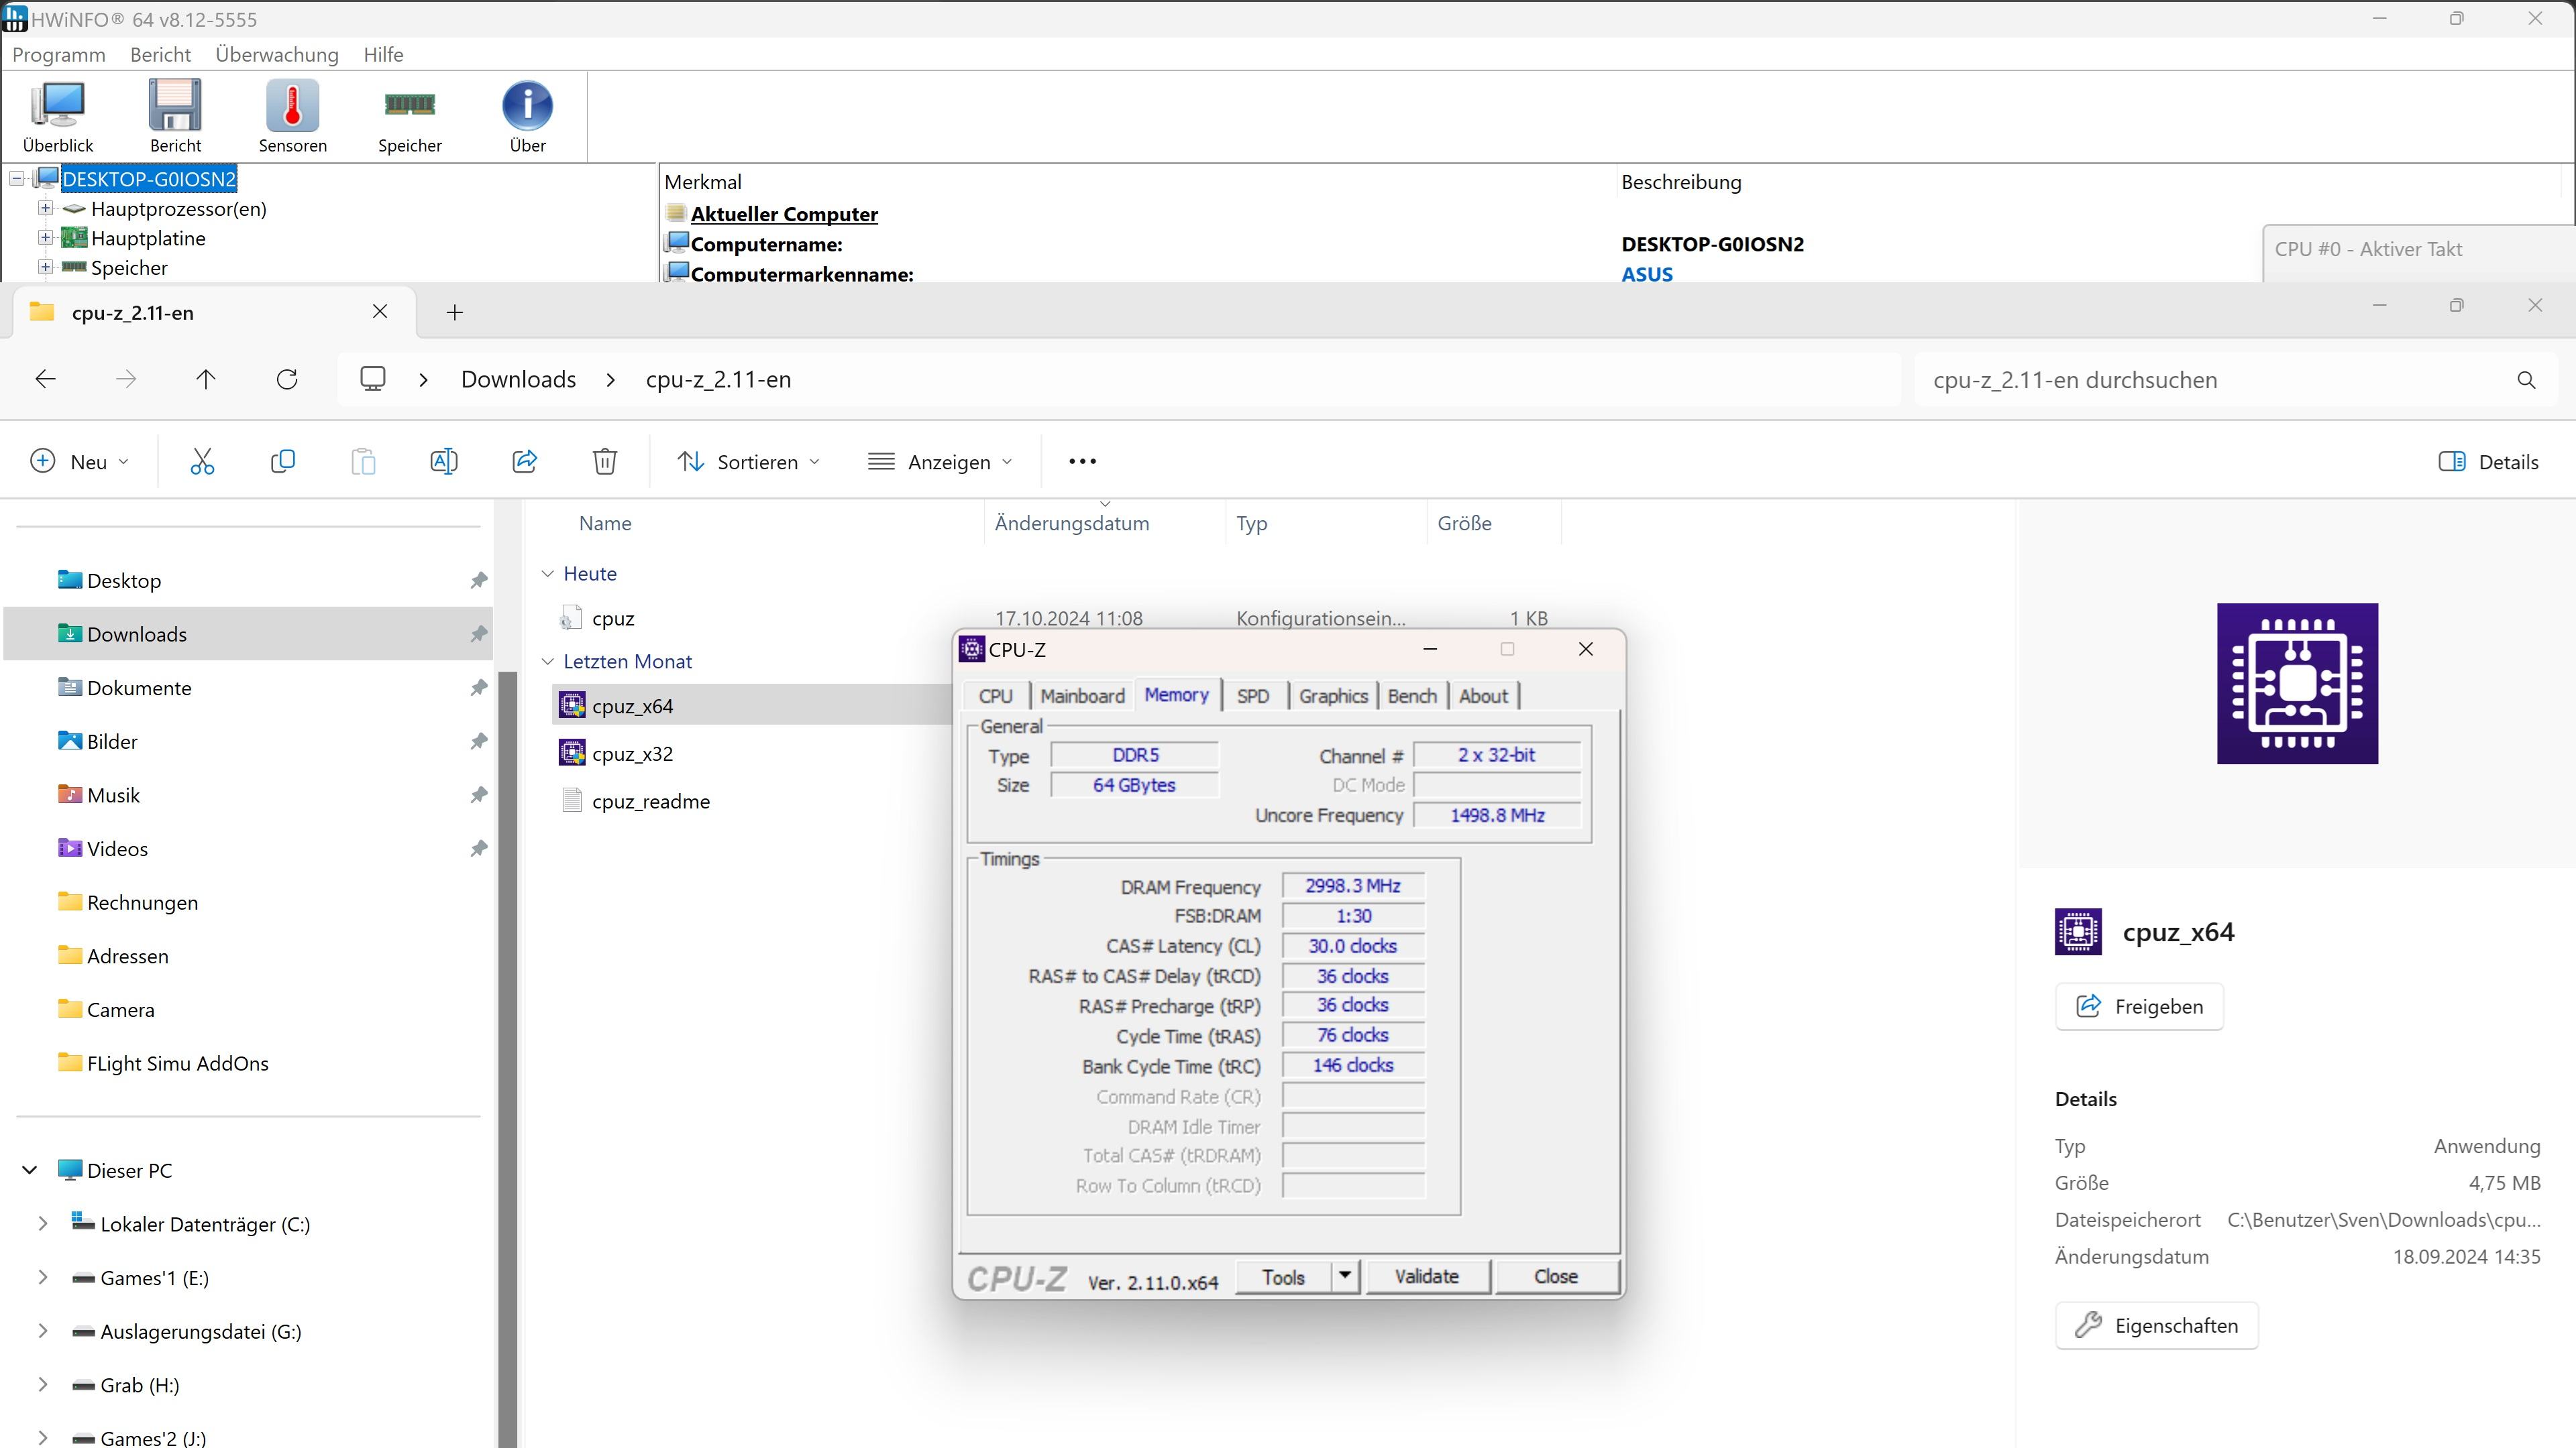Toggle the Details pane button
This screenshot has width=2576, height=1448.
(x=2488, y=462)
